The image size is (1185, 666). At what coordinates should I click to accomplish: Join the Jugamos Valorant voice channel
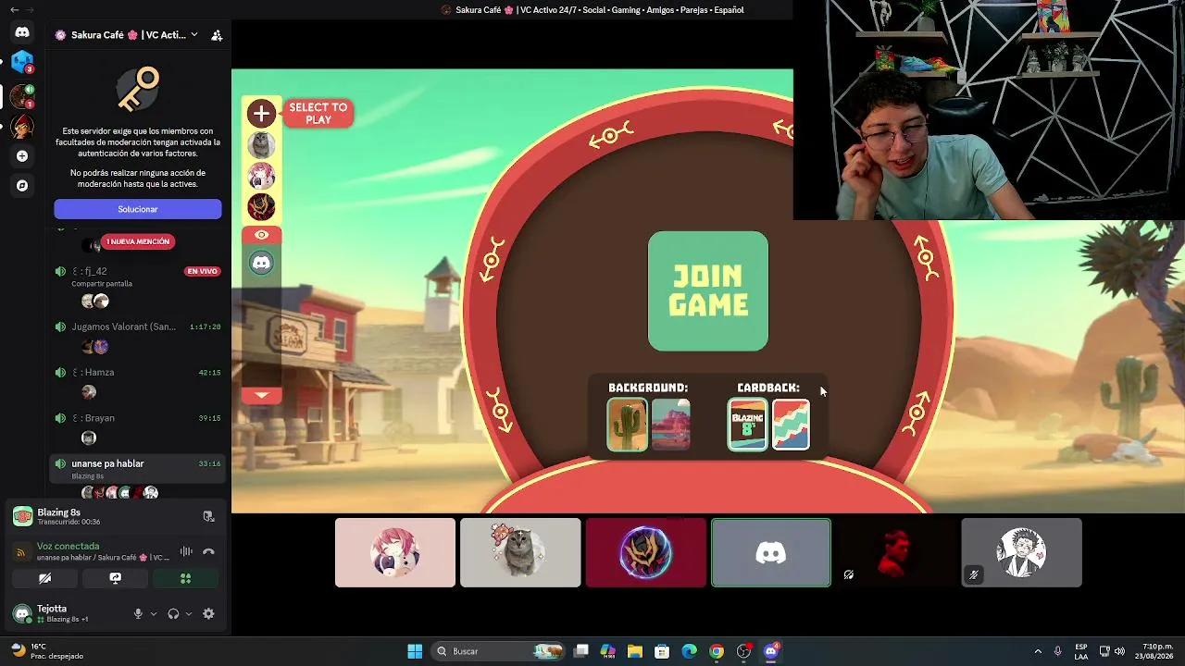click(x=137, y=327)
